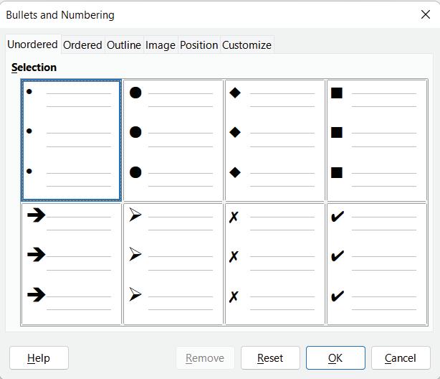Open the Position tab
This screenshot has width=440, height=379.
pos(199,45)
